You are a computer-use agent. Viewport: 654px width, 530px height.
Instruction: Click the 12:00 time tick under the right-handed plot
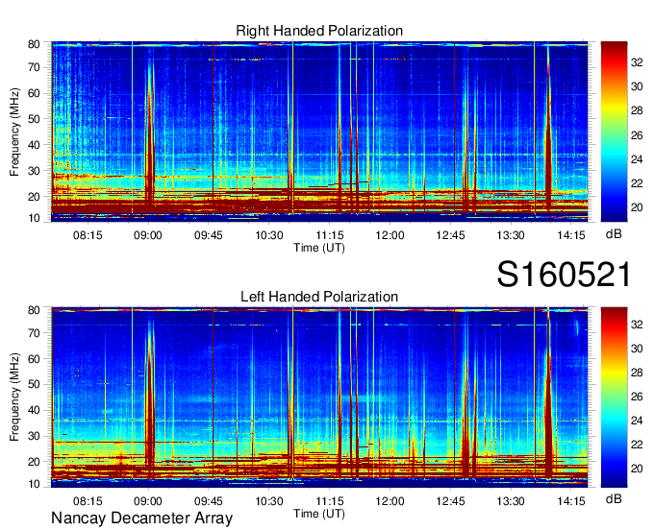390,235
